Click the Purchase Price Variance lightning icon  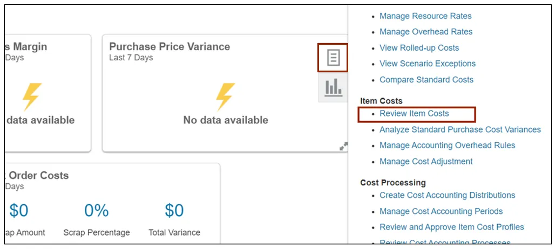pyautogui.click(x=225, y=97)
